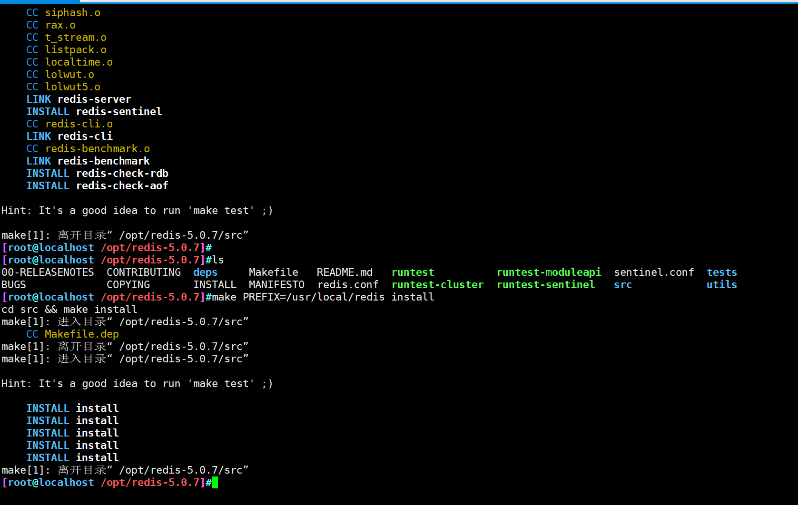Select "lolwut.o" in the build output

tap(69, 75)
